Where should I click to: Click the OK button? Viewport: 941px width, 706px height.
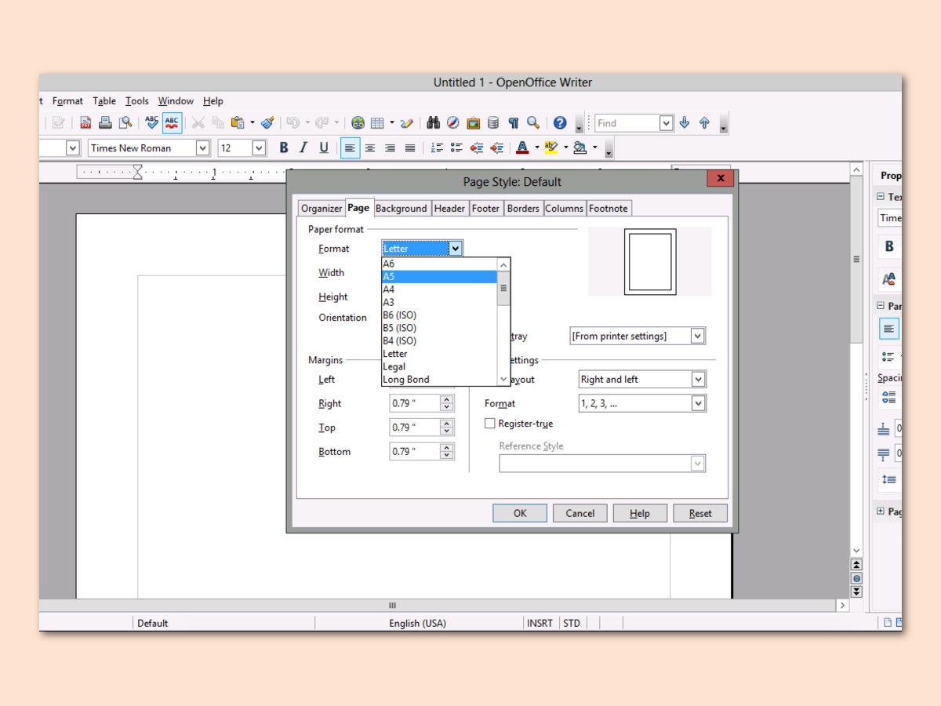click(520, 513)
